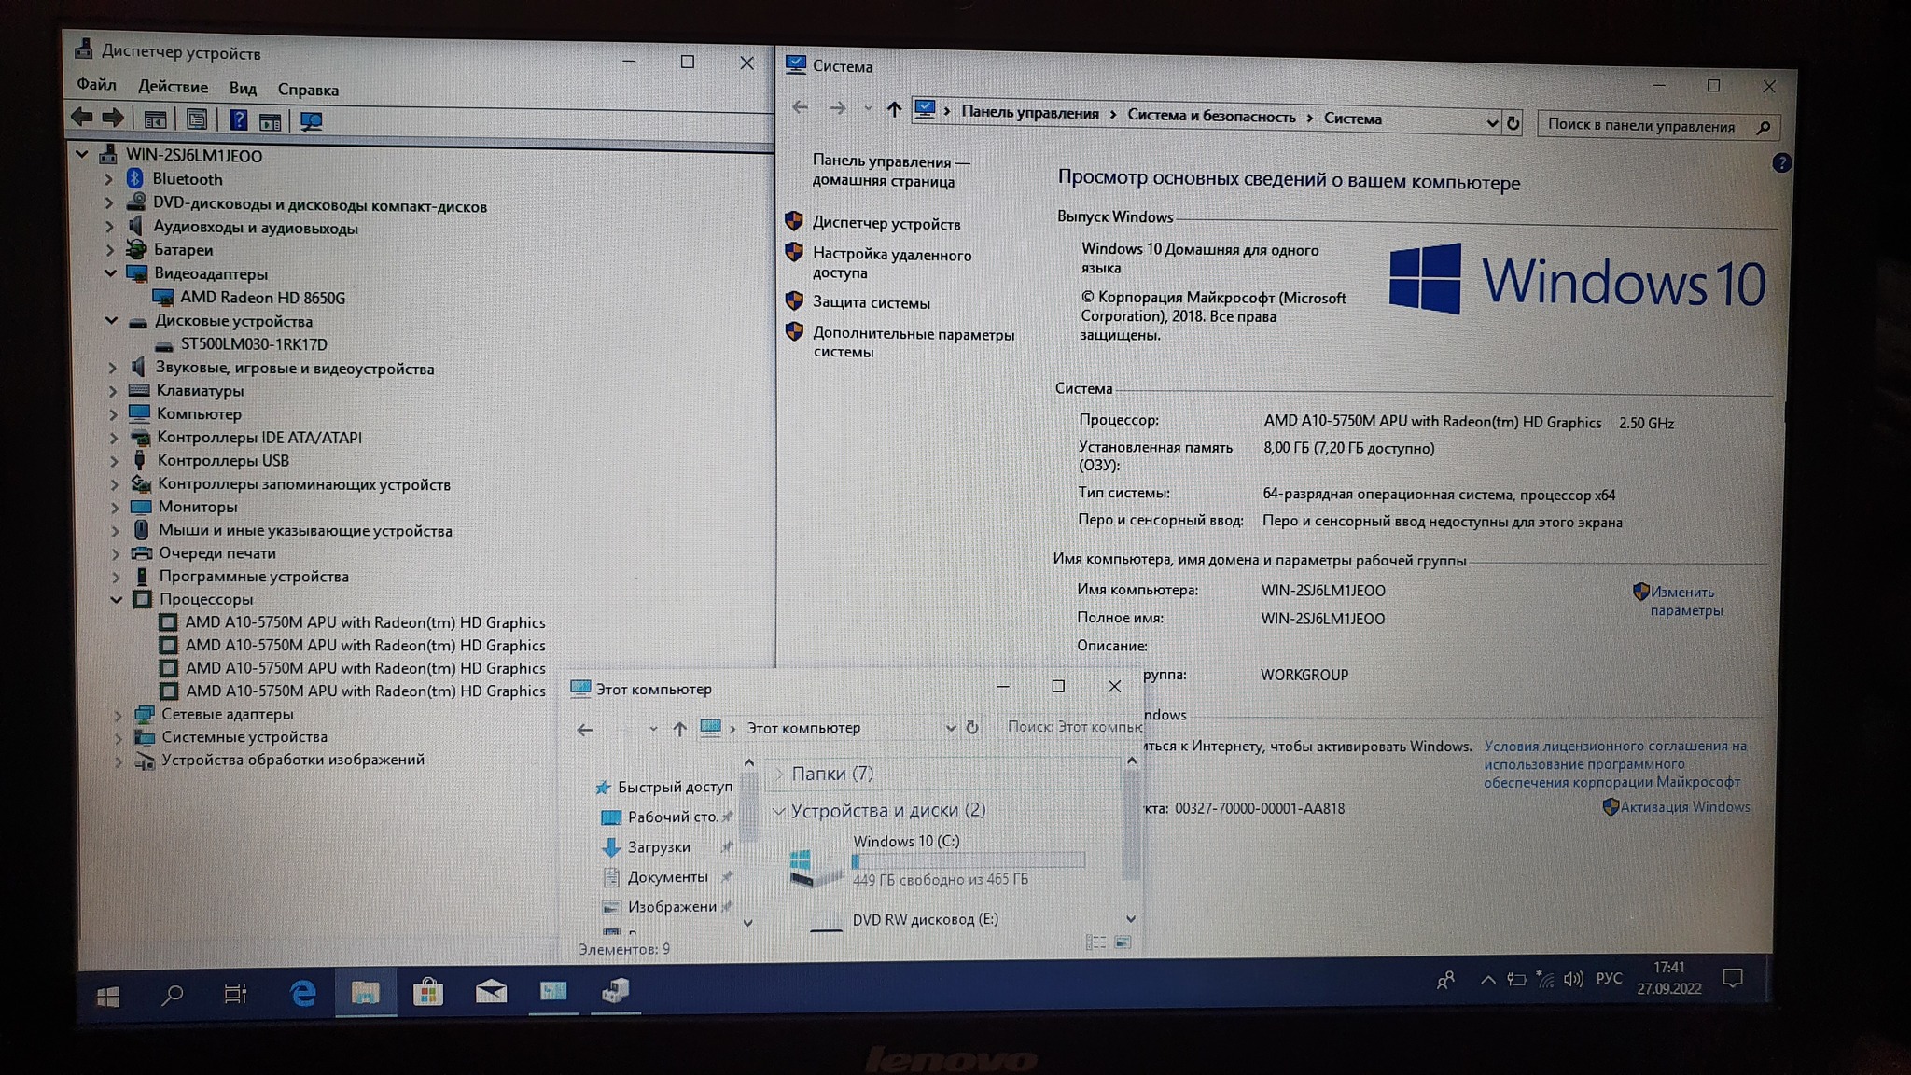Expand the Сетевые адаптеры category
This screenshot has height=1075, width=1911.
coord(118,715)
